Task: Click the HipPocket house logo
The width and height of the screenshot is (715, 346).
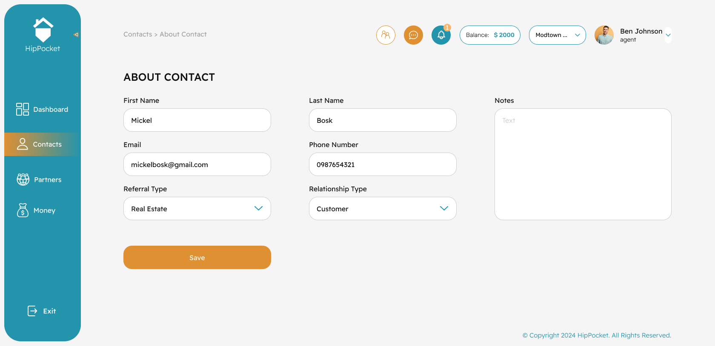Action: click(43, 30)
